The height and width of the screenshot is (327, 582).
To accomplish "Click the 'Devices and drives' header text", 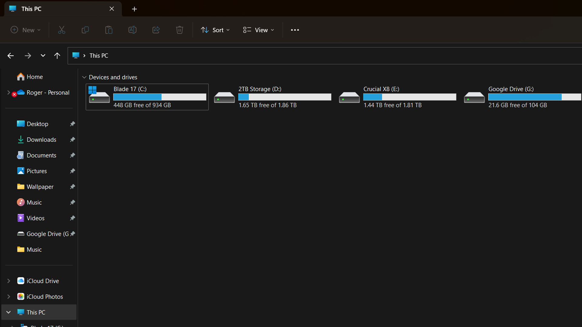I will 113,78.
